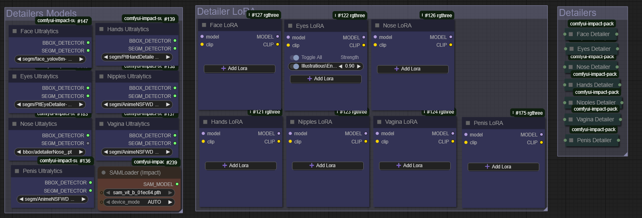Collapse the Hands LoRA node

click(x=205, y=122)
